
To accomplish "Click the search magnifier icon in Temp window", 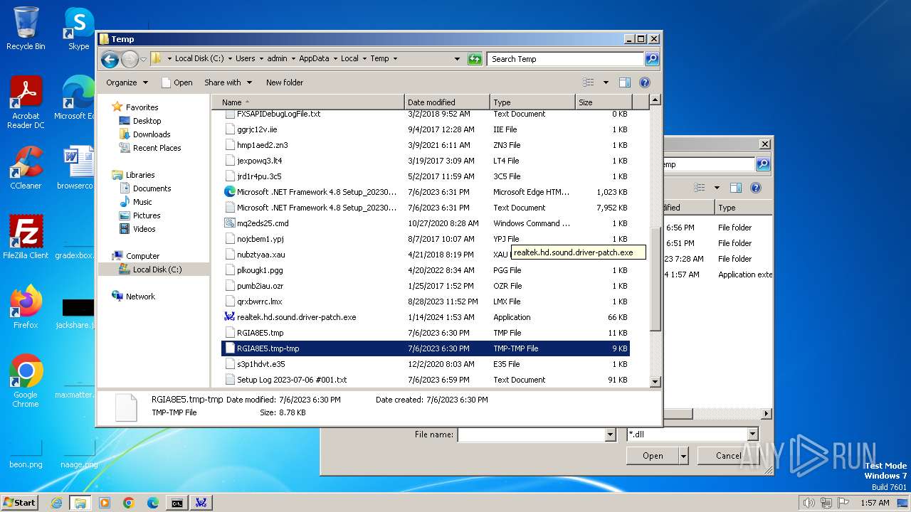I will coord(651,59).
